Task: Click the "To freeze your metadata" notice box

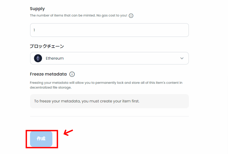Action: (109, 101)
